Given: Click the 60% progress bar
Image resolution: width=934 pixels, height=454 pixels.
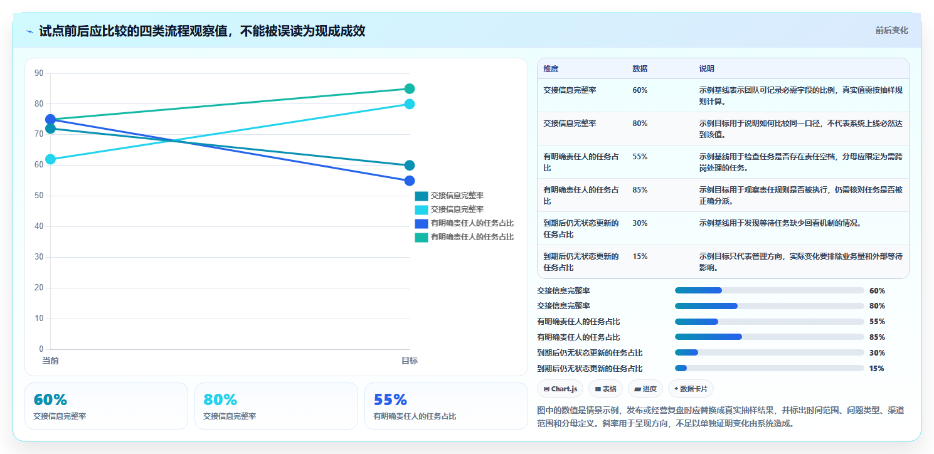Looking at the screenshot, I should pyautogui.click(x=769, y=290).
